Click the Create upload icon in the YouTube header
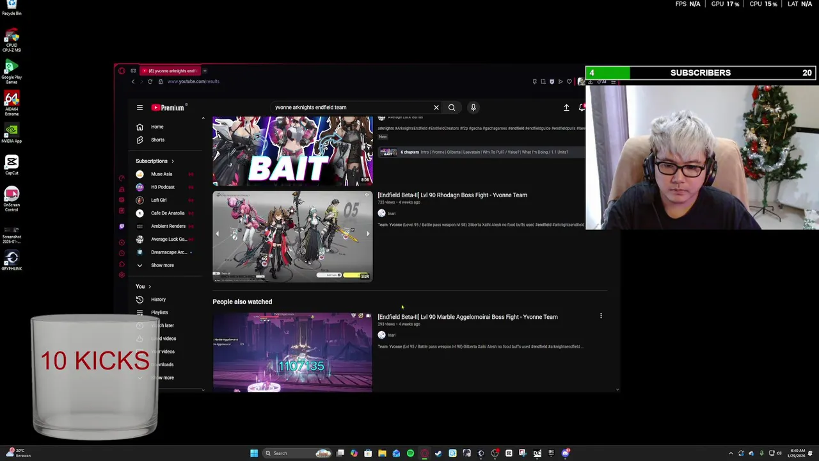This screenshot has width=819, height=461. coord(566,108)
